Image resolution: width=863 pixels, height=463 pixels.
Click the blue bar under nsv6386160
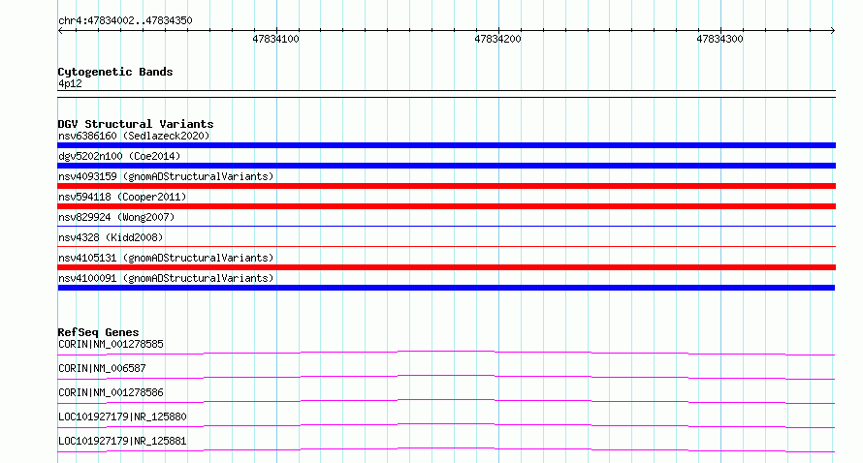click(446, 145)
